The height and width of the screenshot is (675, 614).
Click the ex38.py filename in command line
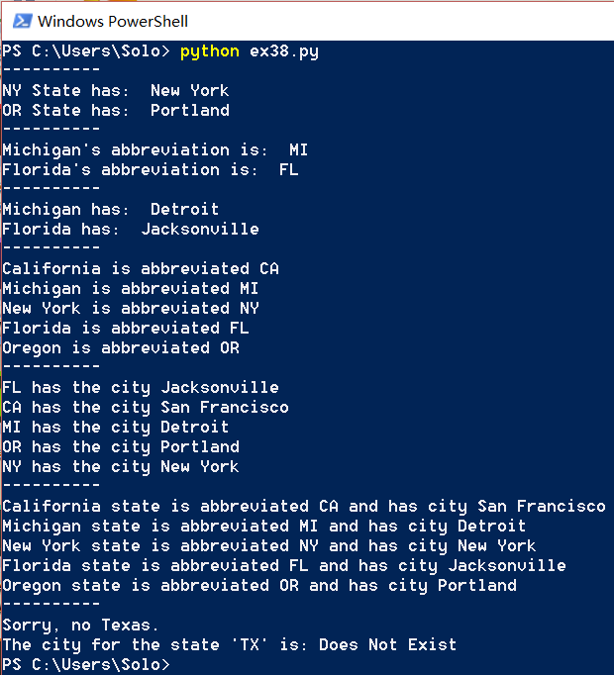[284, 52]
